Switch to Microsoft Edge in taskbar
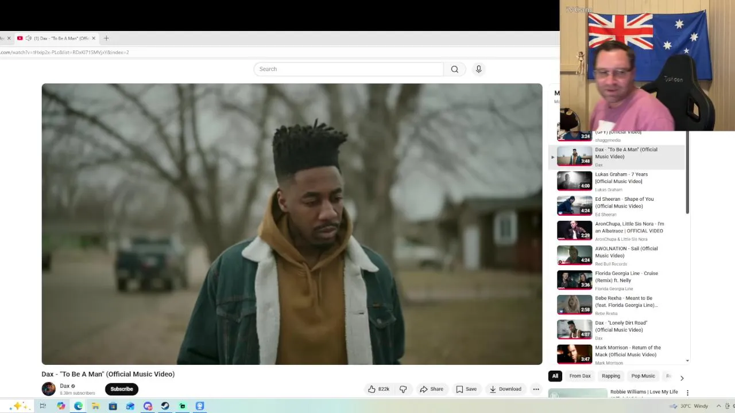The width and height of the screenshot is (735, 413). coord(78,406)
